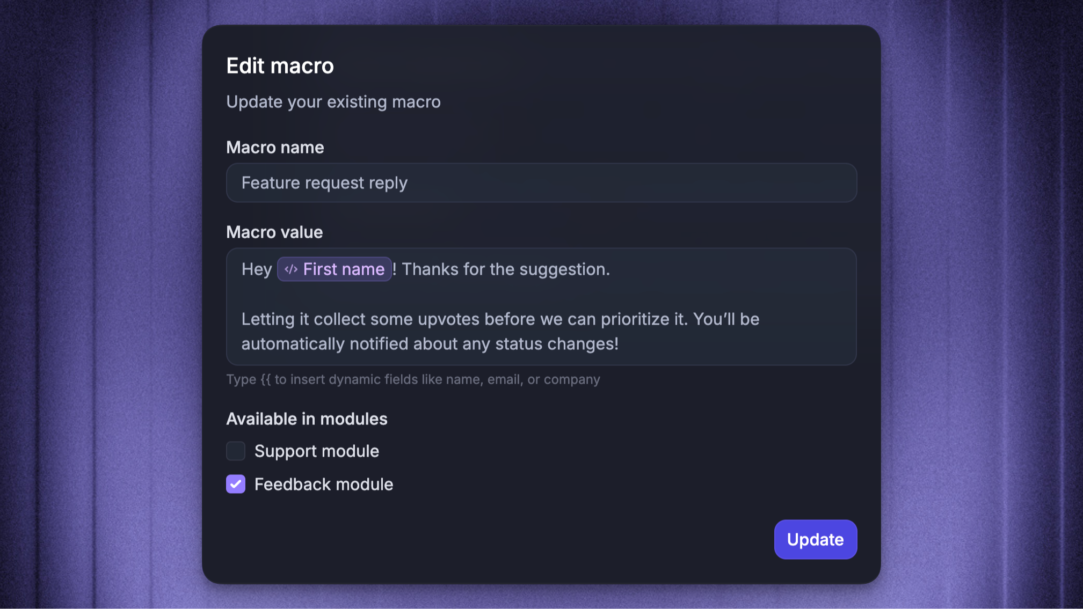This screenshot has height=609, width=1083.
Task: Click the word Hey in macro value
Action: point(257,269)
